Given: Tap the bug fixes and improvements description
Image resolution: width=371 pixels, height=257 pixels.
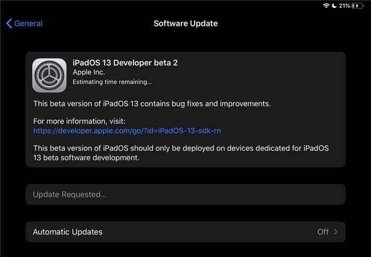Looking at the screenshot, I should tap(152, 104).
